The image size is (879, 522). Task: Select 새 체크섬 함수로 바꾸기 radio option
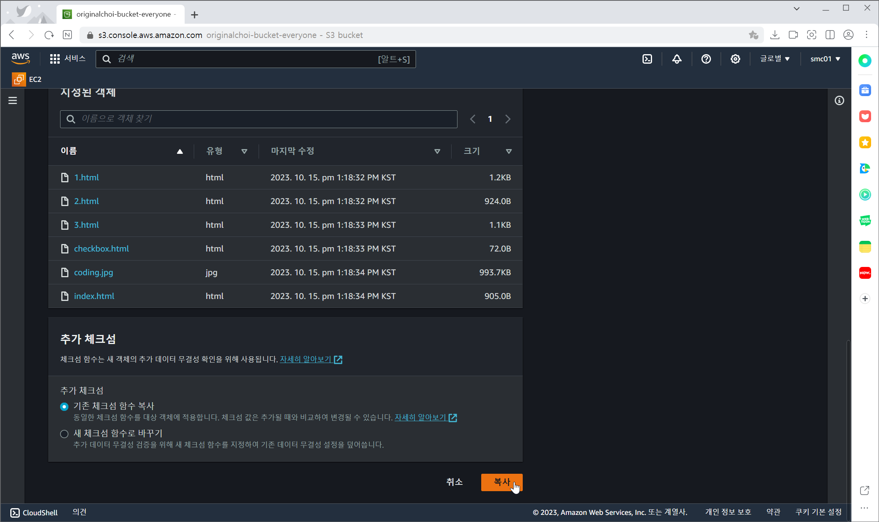coord(64,434)
